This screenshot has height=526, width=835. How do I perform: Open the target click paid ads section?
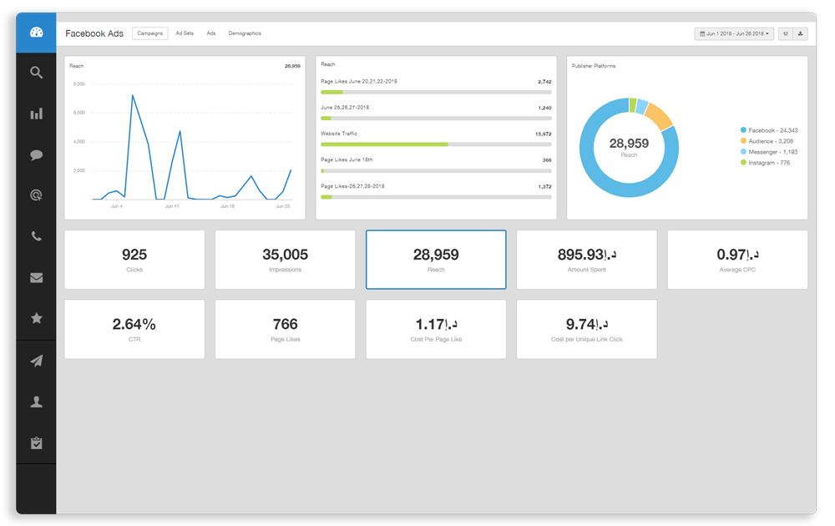click(36, 195)
